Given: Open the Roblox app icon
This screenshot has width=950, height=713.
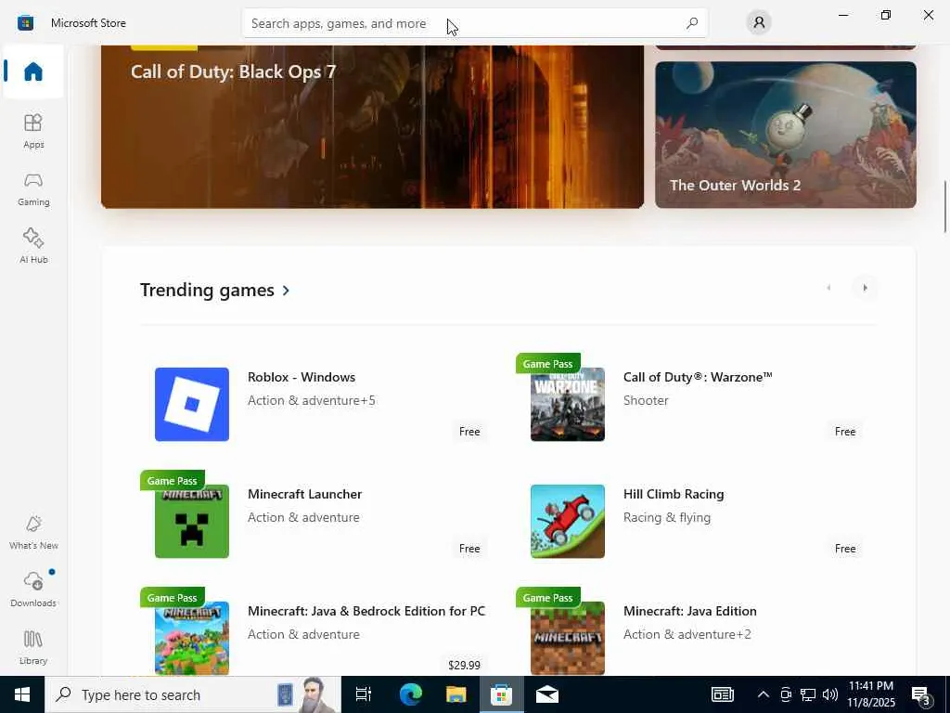Looking at the screenshot, I should [x=192, y=405].
